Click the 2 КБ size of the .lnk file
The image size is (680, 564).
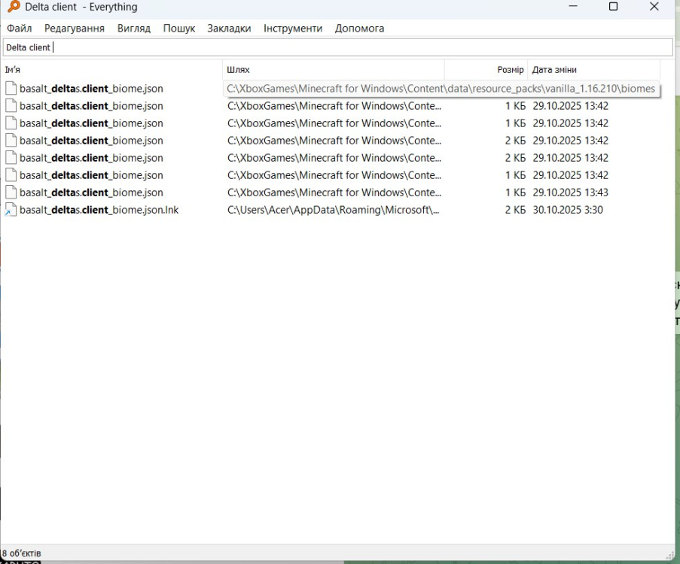tap(515, 210)
